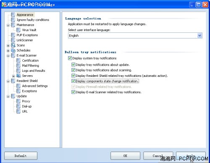
Task: Click the Appearance page icon in tree
Action: 13,15
